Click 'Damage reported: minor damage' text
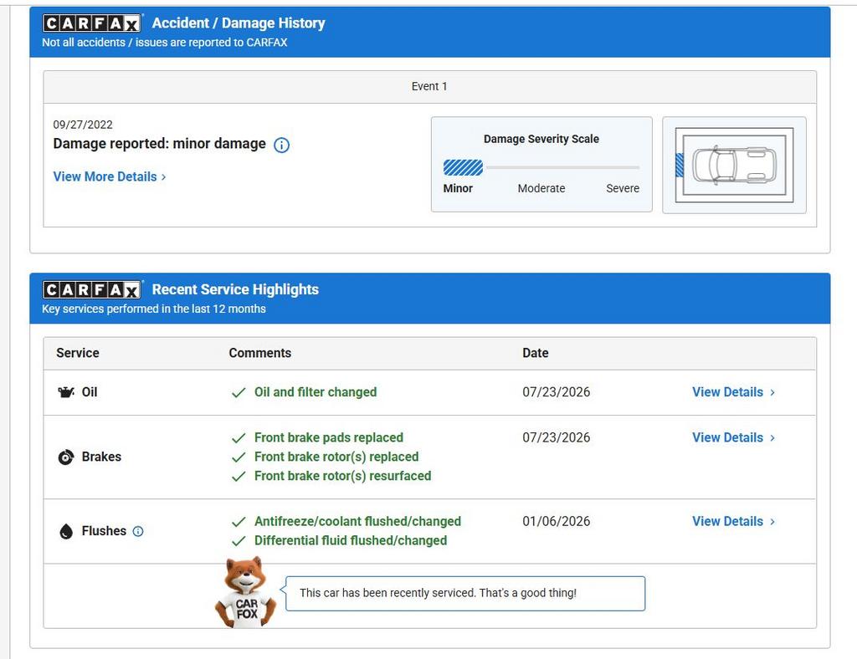 159,144
